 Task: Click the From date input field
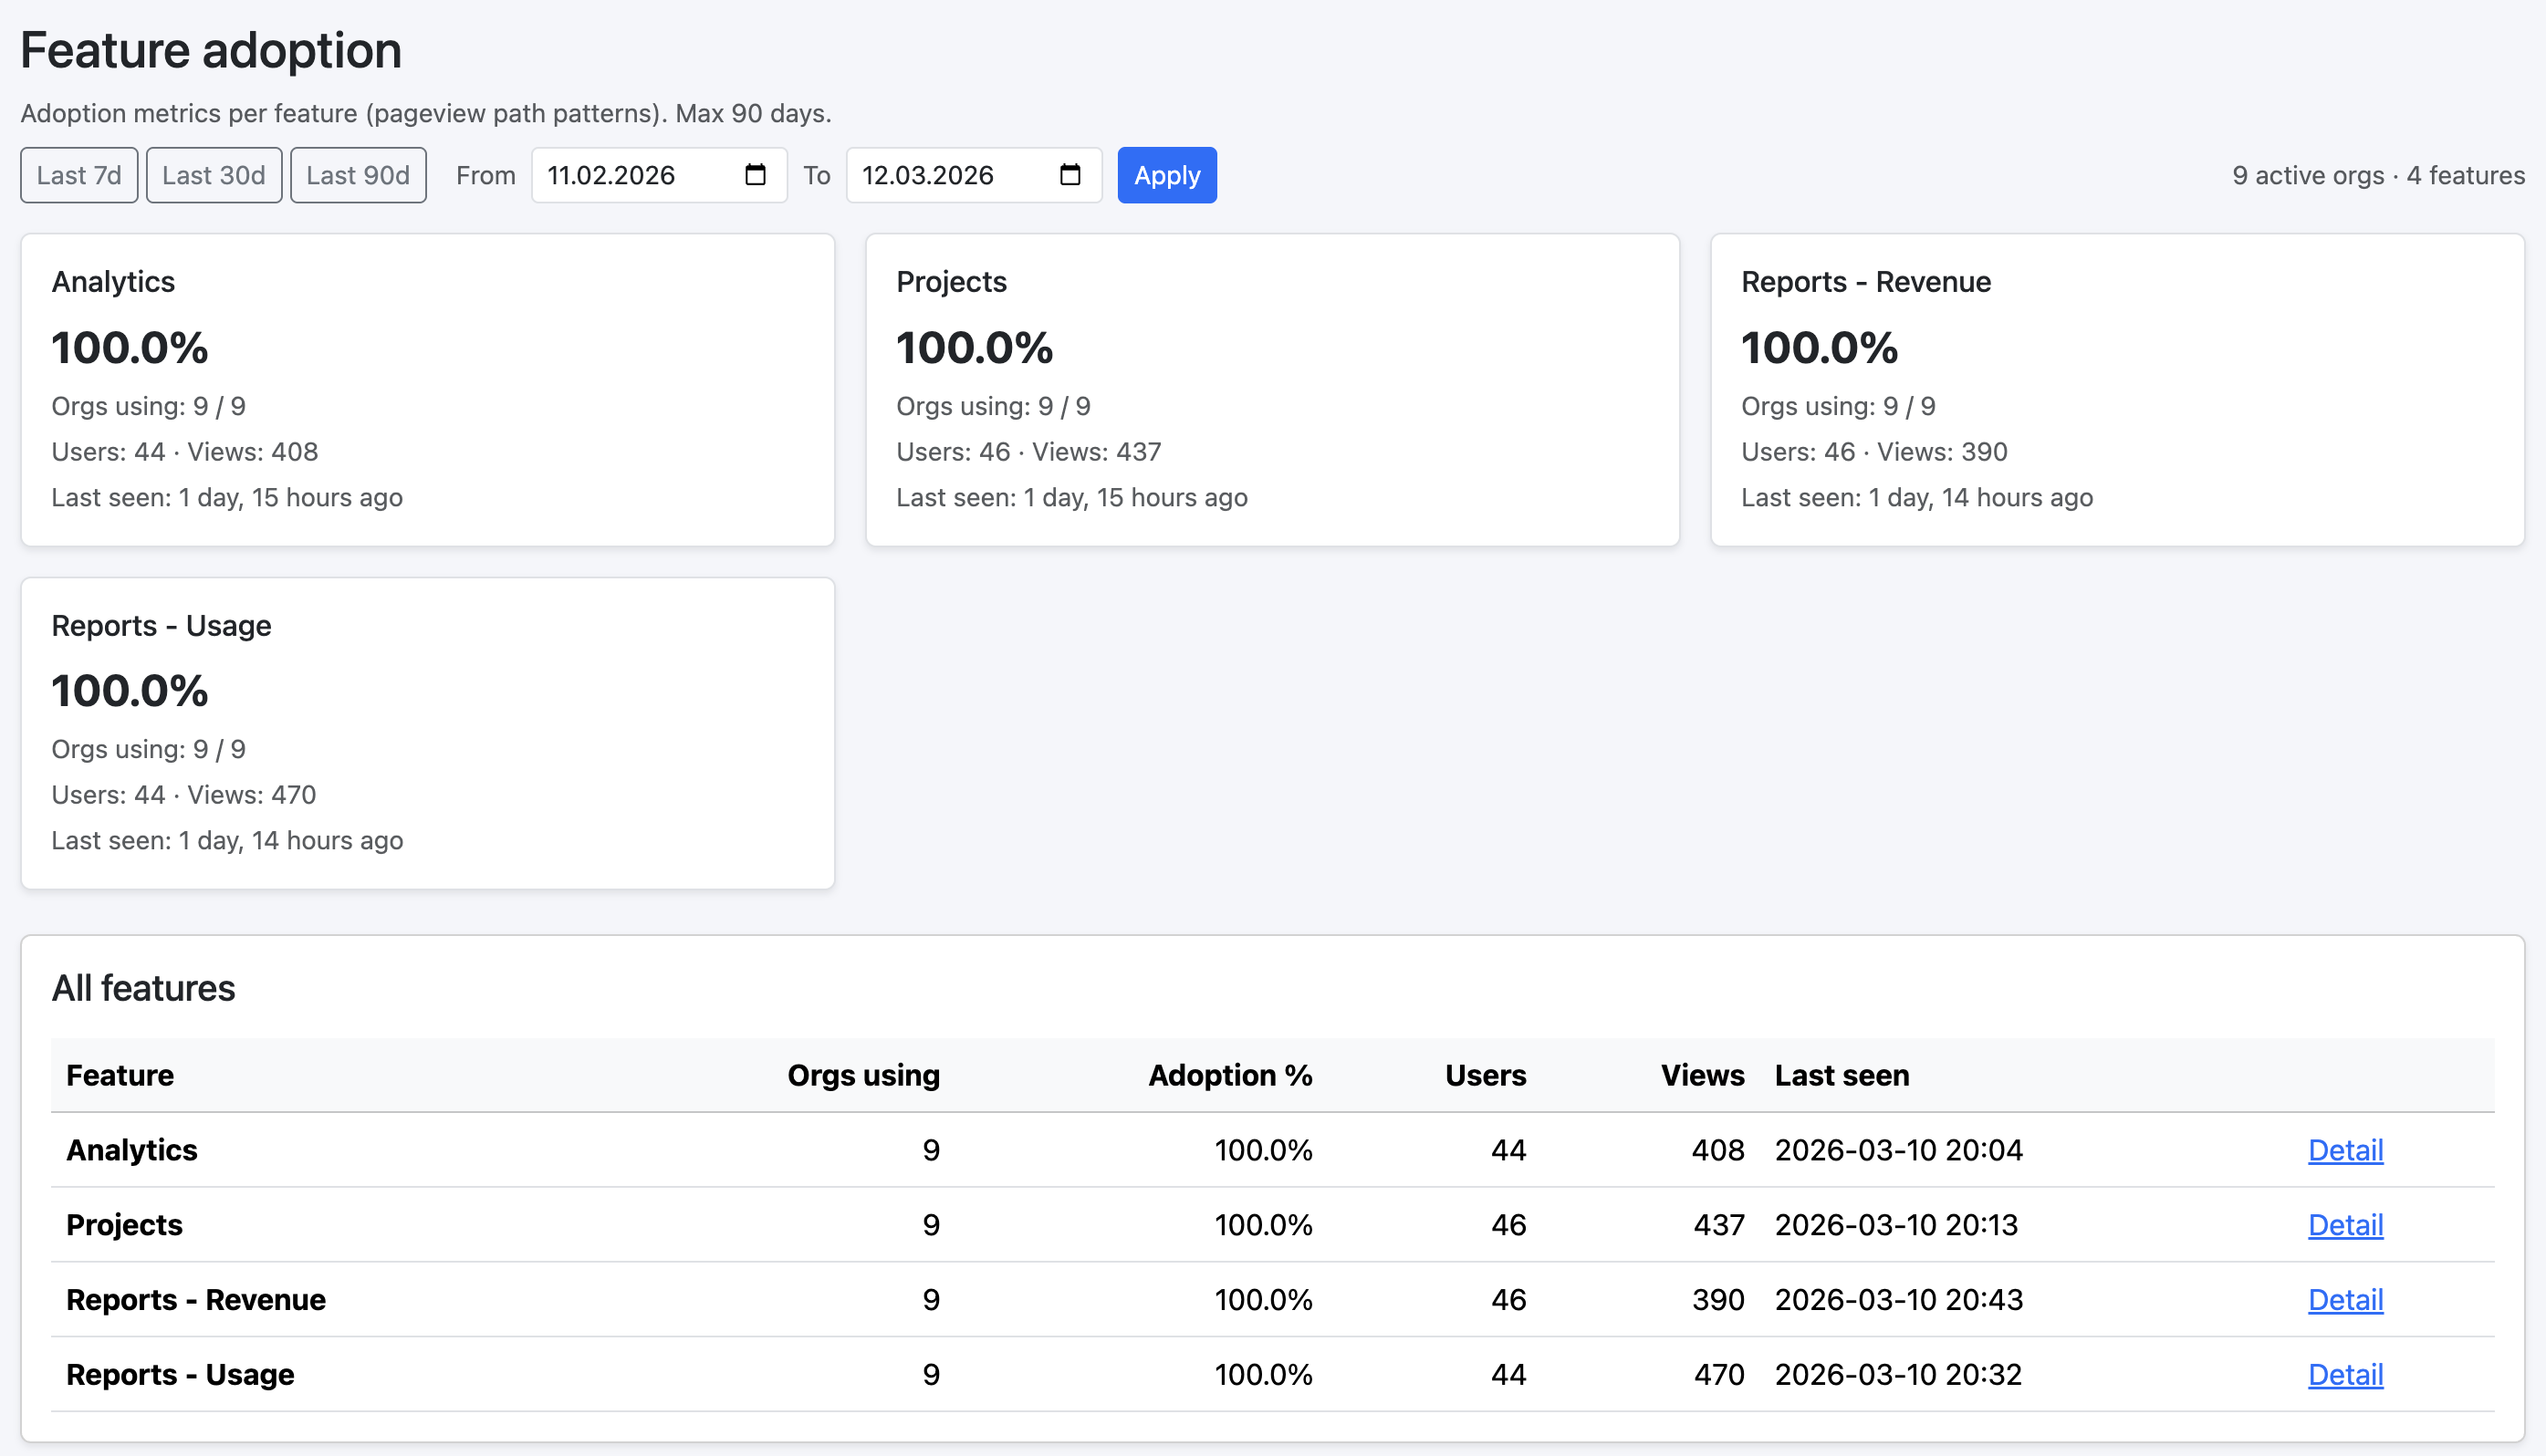630,175
